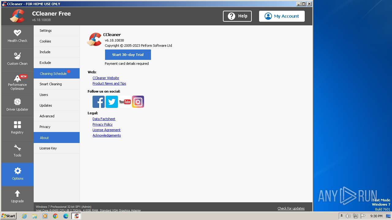Image resolution: width=392 pixels, height=220 pixels.
Task: Select the About options page
Action: point(57,137)
